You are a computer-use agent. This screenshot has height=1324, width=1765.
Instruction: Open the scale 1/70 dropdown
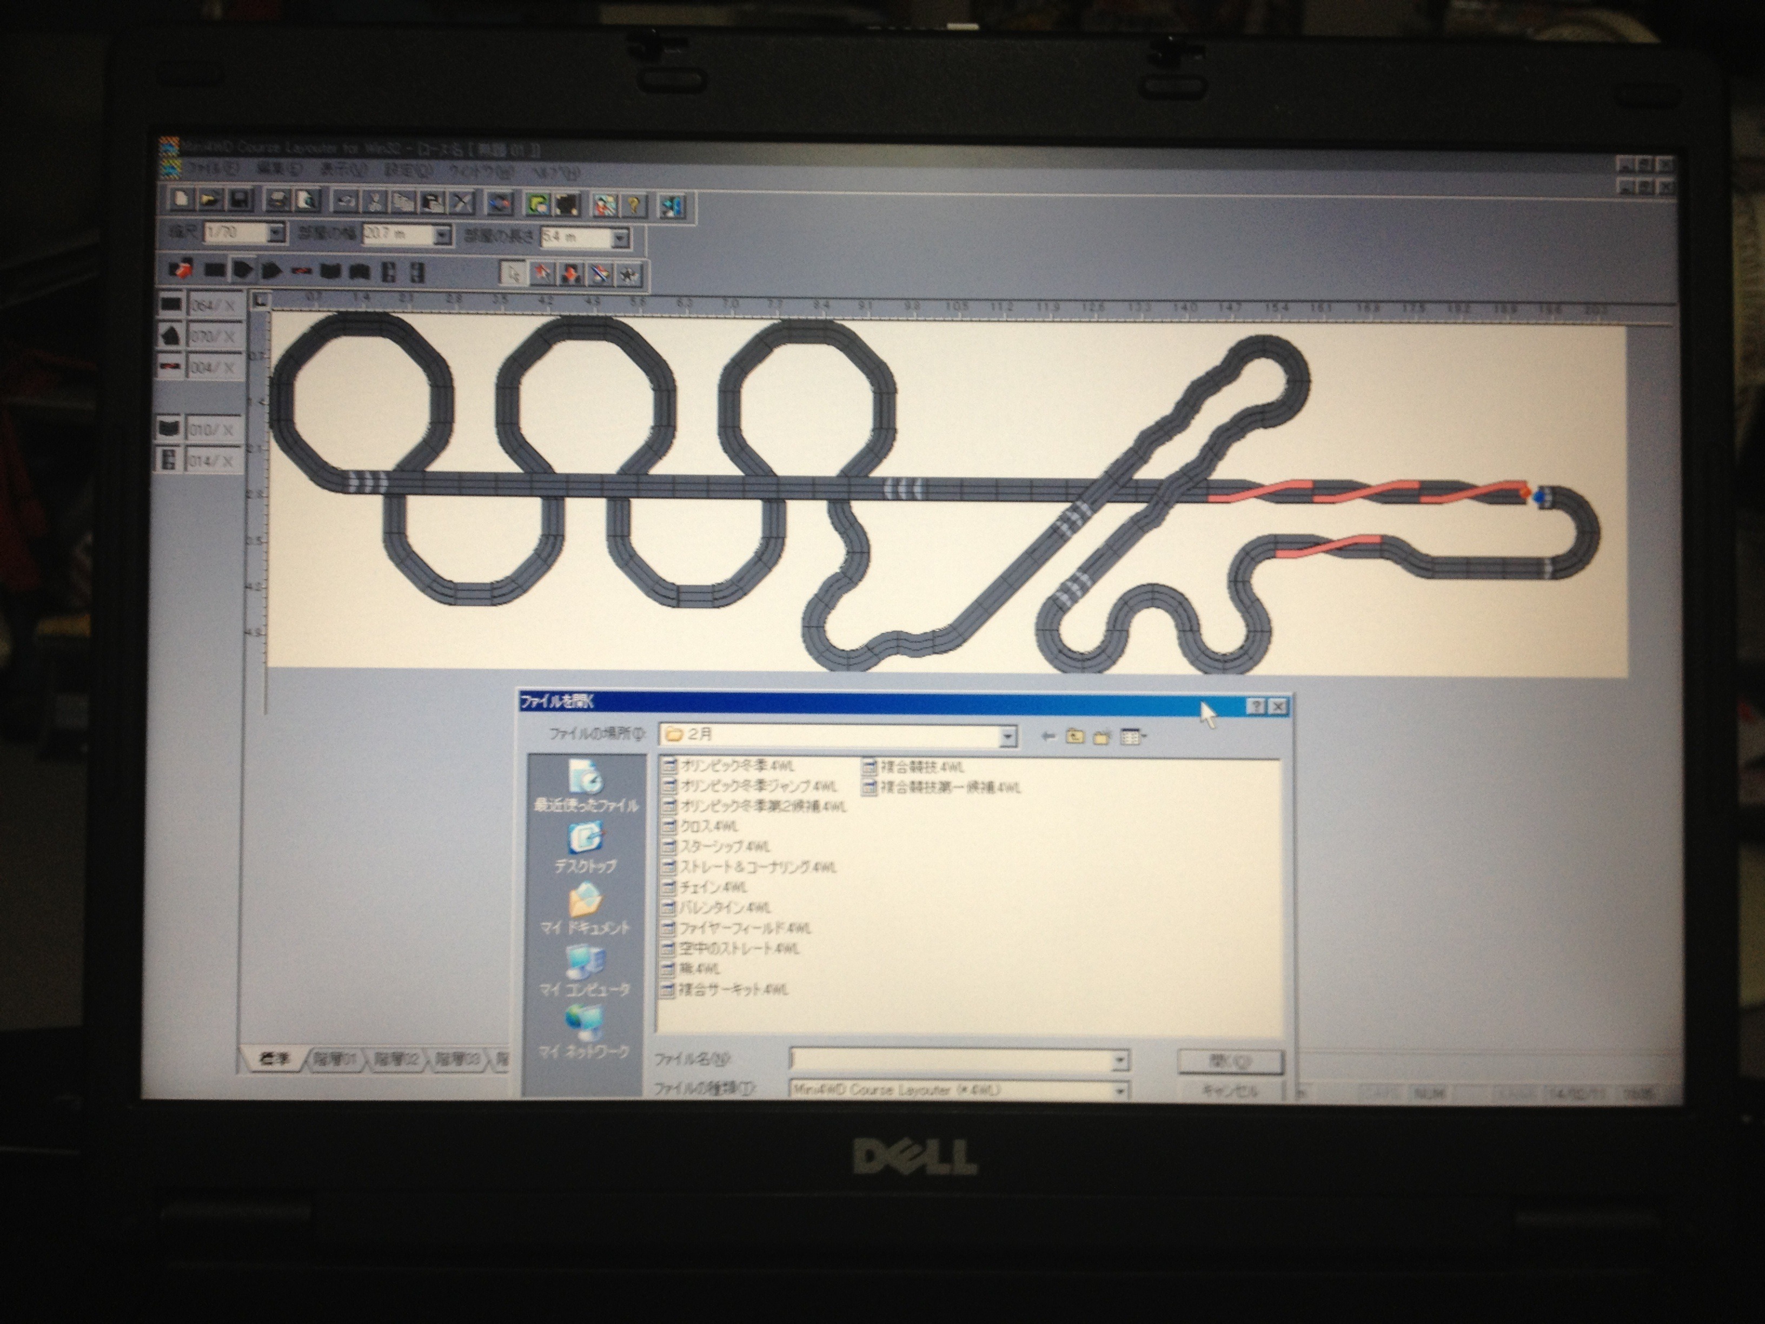point(275,233)
